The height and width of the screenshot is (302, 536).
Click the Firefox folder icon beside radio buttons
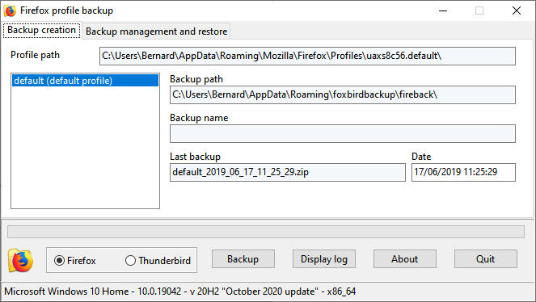tap(20, 261)
